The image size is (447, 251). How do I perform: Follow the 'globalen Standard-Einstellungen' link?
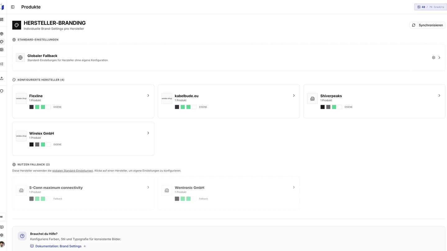(x=73, y=171)
